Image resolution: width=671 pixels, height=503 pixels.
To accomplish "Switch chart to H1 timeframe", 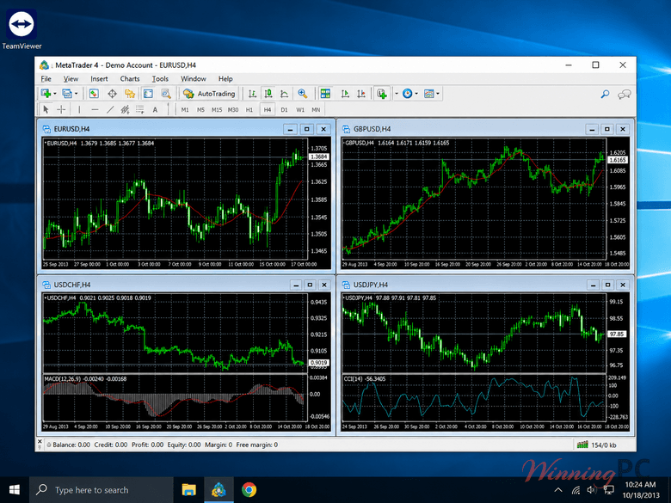I will pos(249,109).
